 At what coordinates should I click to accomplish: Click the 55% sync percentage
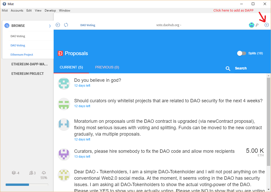[x=44, y=178]
